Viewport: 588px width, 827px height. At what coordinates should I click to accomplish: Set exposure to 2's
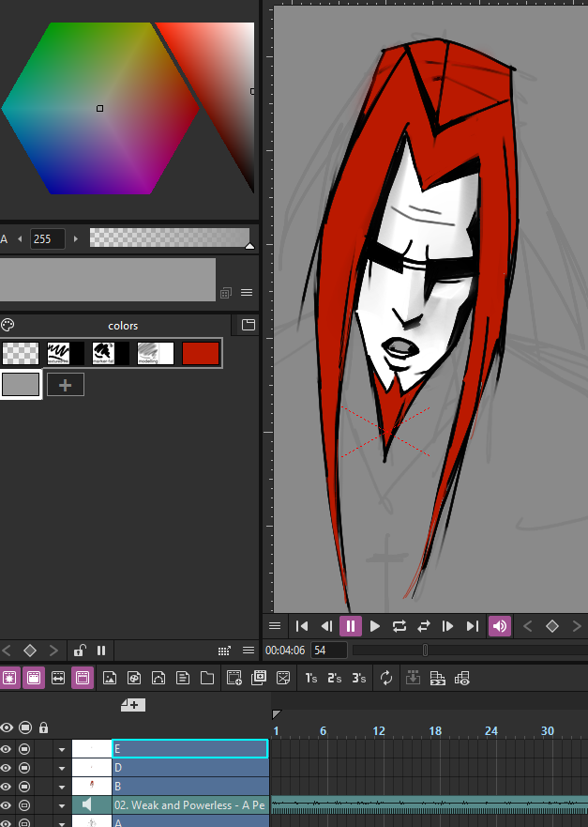coord(335,679)
